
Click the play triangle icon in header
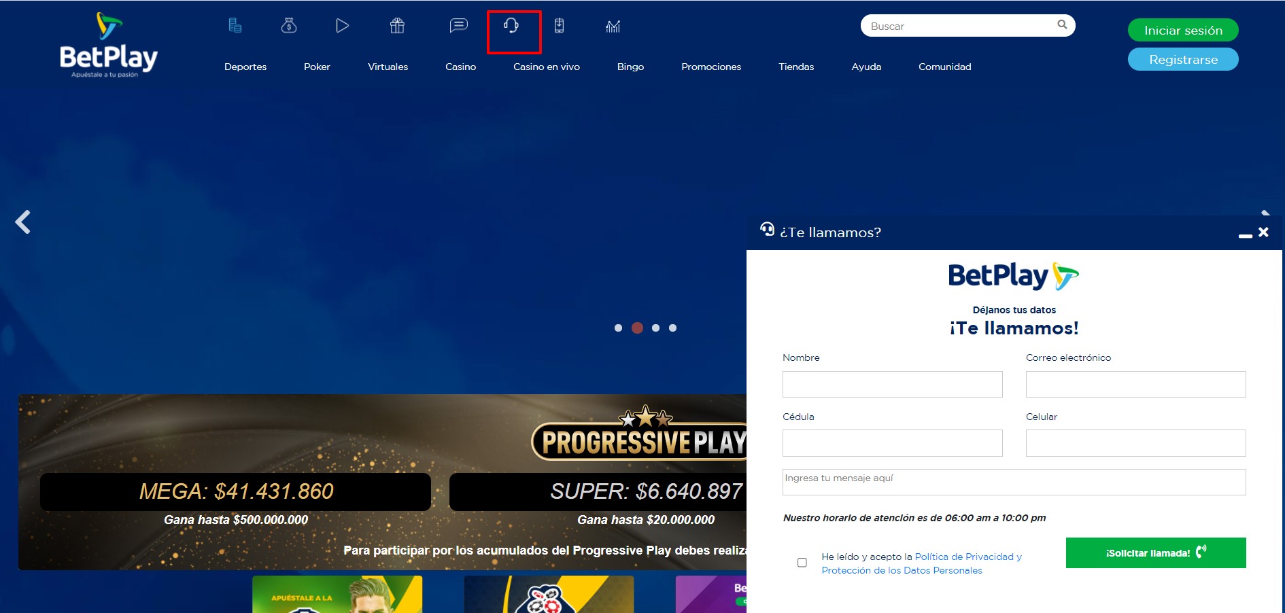(343, 26)
